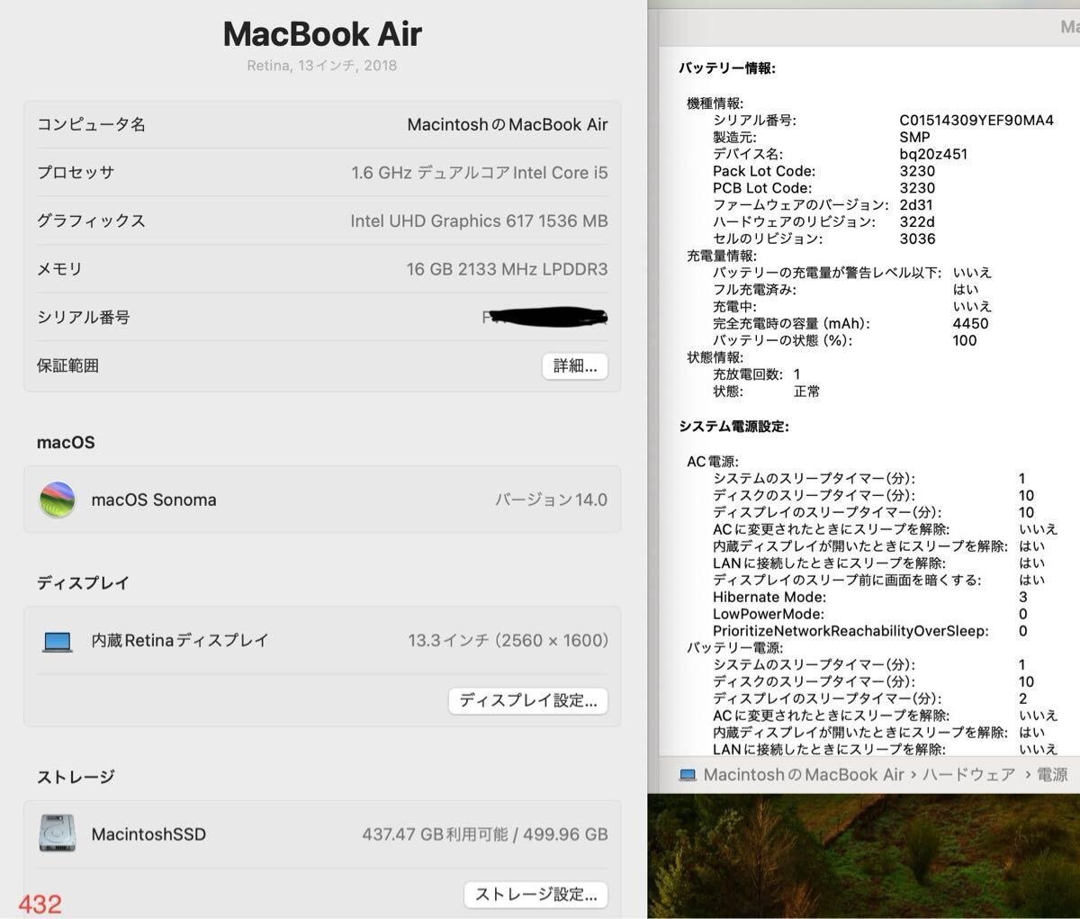Click the メモリ 16 GB row value
1080x919 pixels.
tap(507, 269)
